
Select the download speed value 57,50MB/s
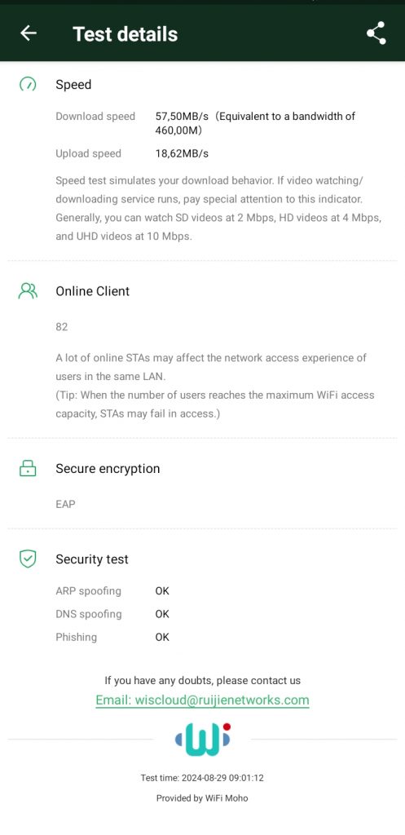coord(182,116)
